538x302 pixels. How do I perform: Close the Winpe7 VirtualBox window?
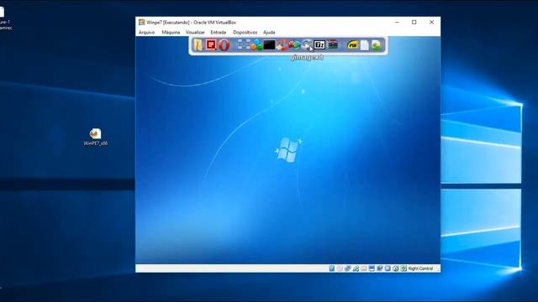pos(431,23)
